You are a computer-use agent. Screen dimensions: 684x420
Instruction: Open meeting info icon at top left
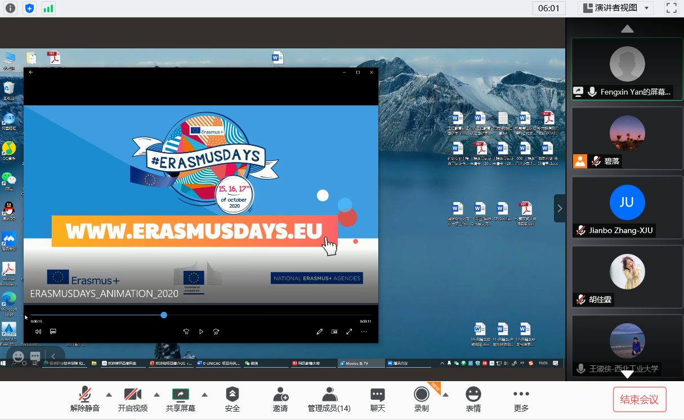coord(11,8)
